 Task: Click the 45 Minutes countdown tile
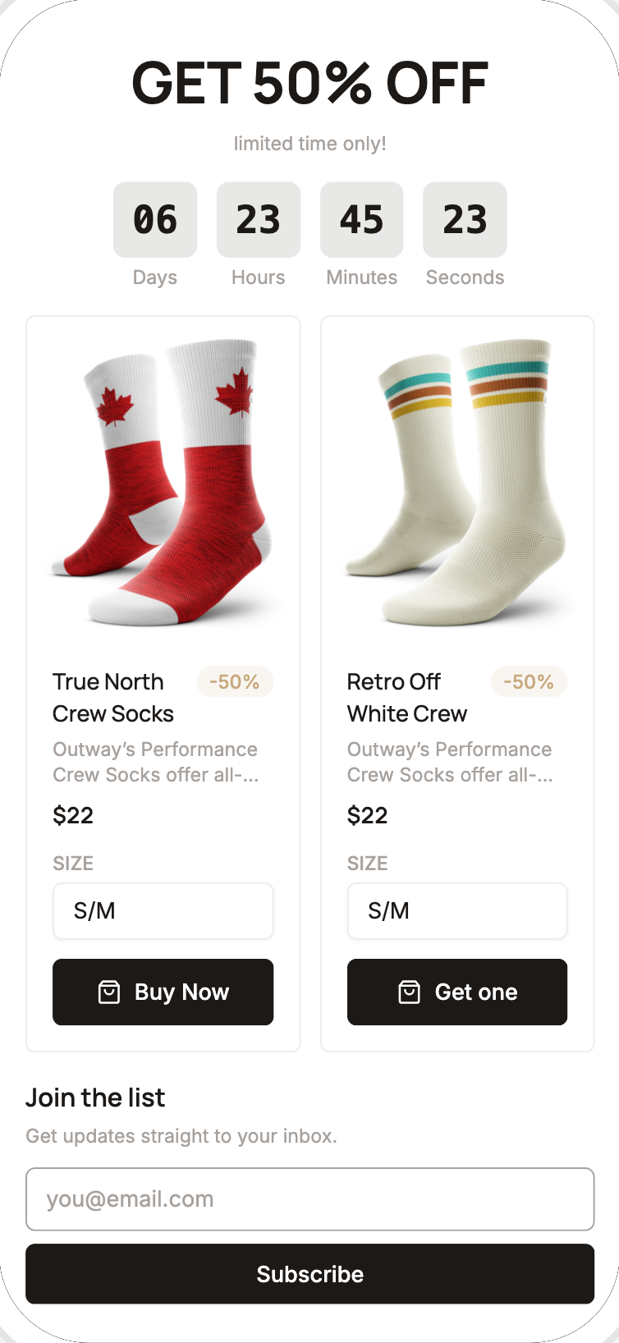pos(362,220)
